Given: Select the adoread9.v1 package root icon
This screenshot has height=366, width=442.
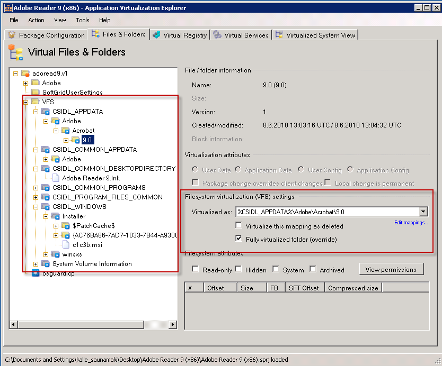Looking at the screenshot, I should [x=25, y=74].
